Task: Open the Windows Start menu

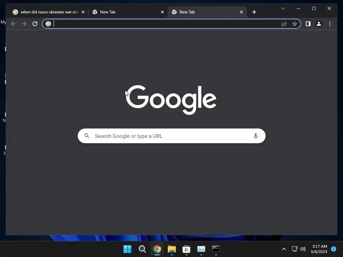Action: [128, 249]
